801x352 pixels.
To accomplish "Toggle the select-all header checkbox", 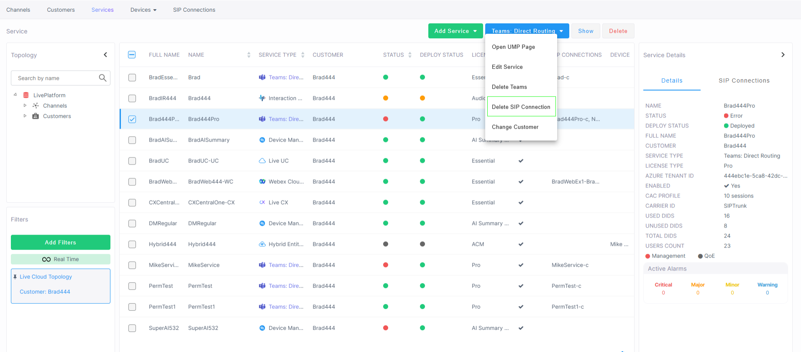I will [x=132, y=55].
